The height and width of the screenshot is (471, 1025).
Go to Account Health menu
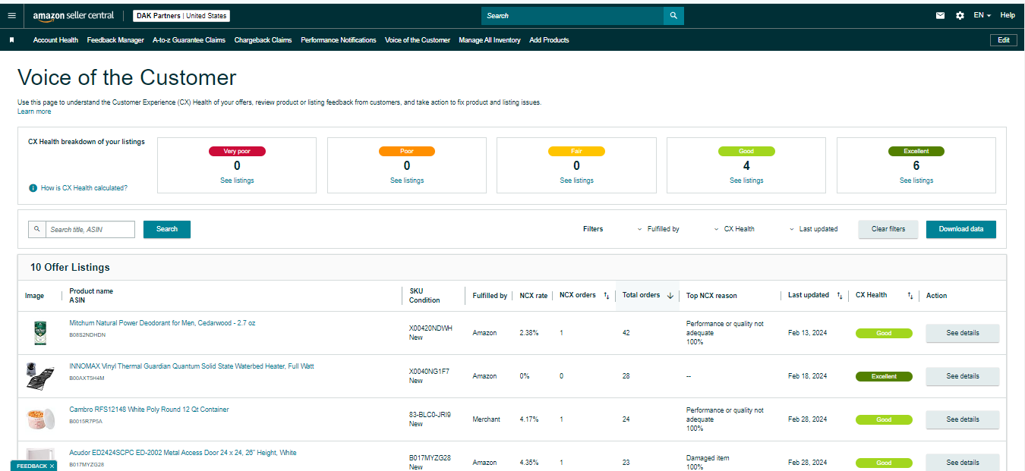point(55,40)
